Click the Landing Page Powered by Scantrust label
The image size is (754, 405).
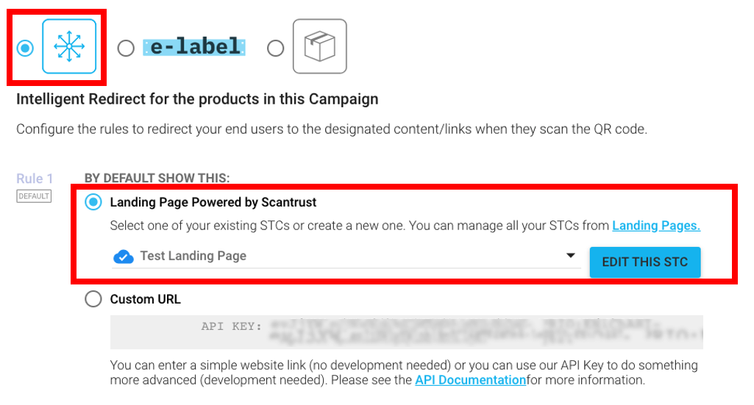(x=213, y=202)
